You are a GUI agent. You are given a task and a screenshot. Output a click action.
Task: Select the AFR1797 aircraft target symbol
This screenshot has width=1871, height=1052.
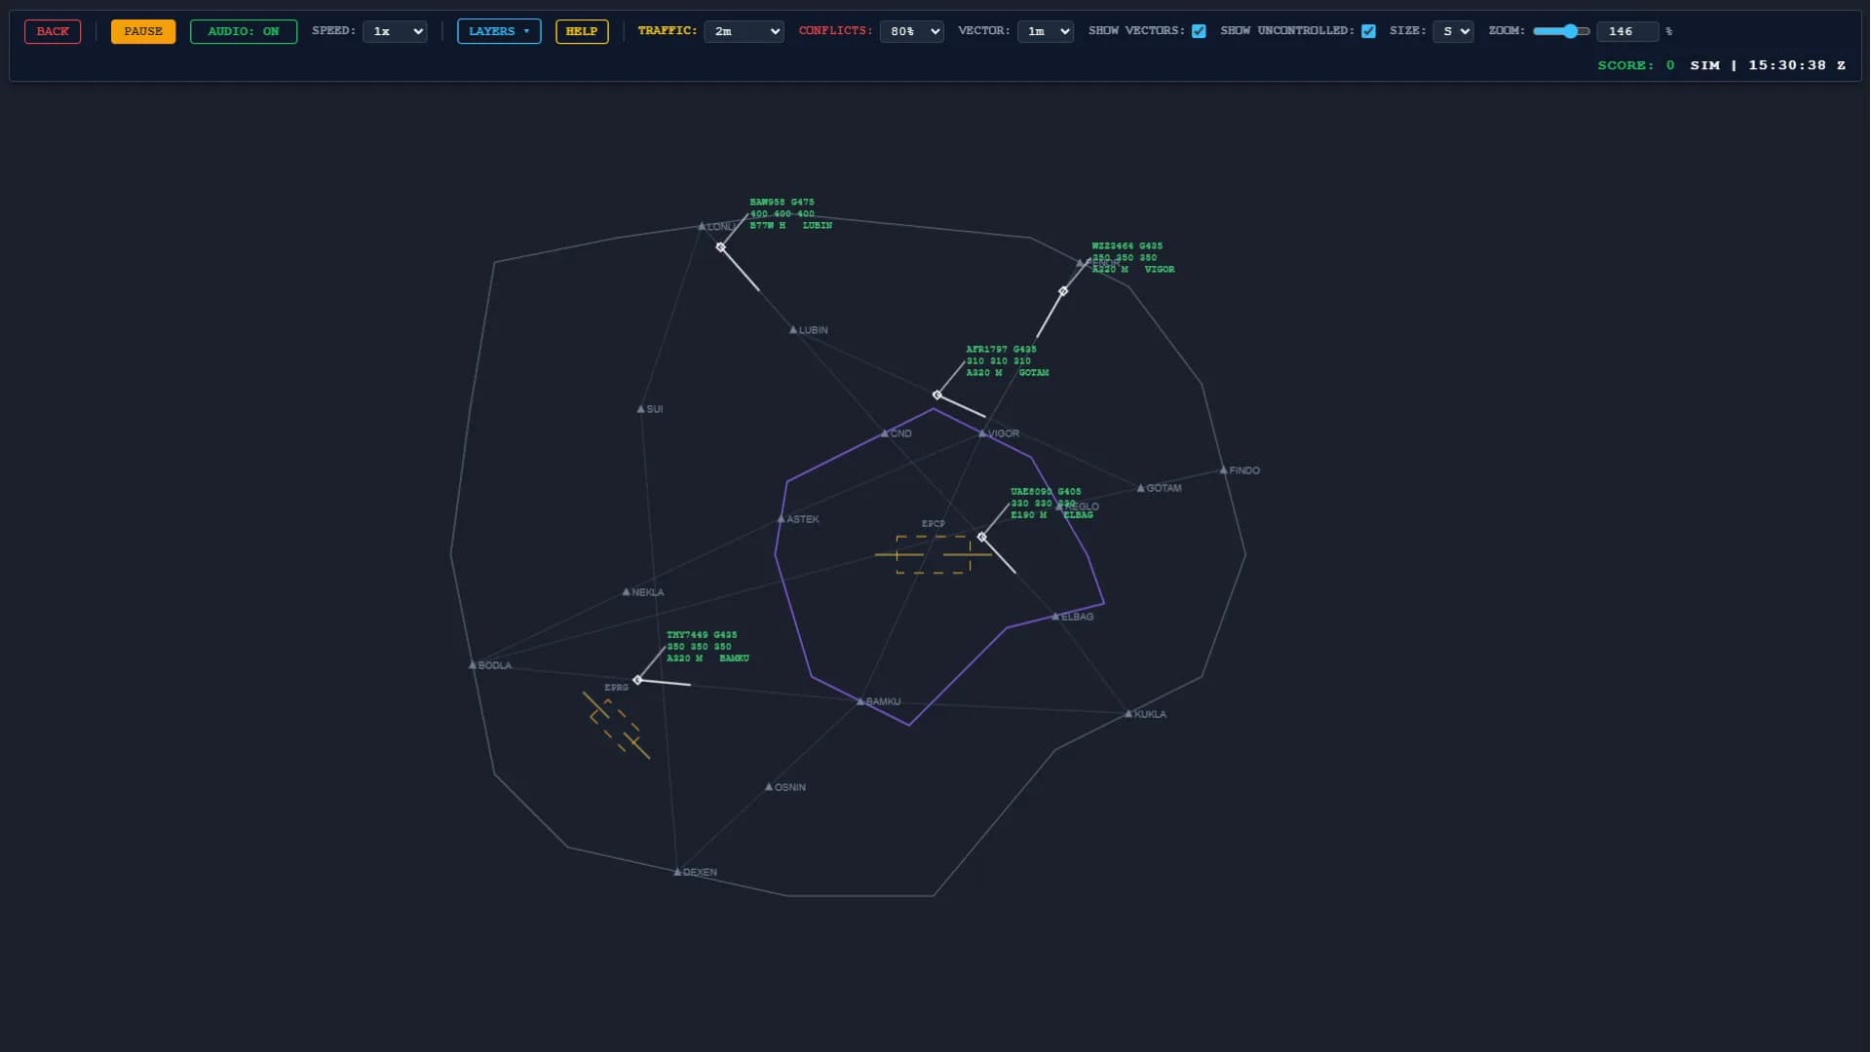tap(936, 394)
